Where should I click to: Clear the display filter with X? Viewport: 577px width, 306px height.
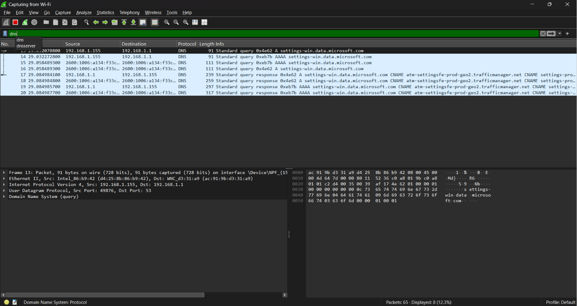543,34
